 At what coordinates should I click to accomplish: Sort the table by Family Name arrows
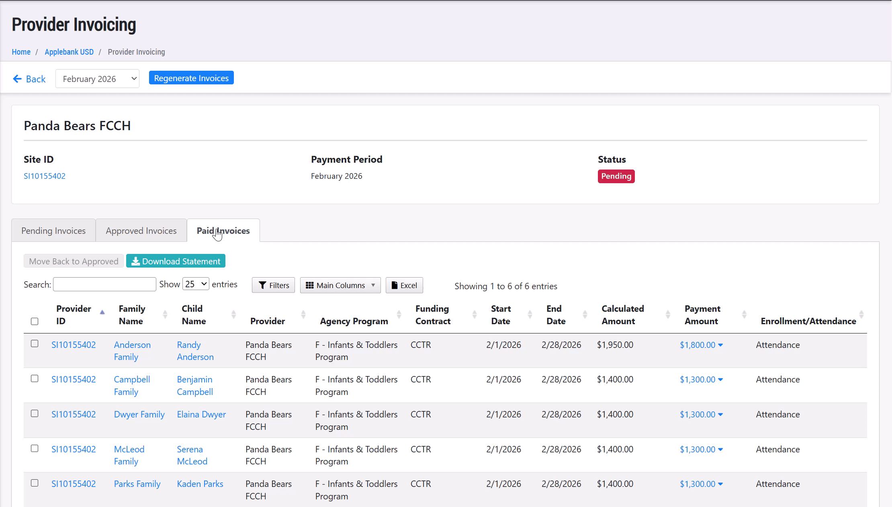(165, 315)
